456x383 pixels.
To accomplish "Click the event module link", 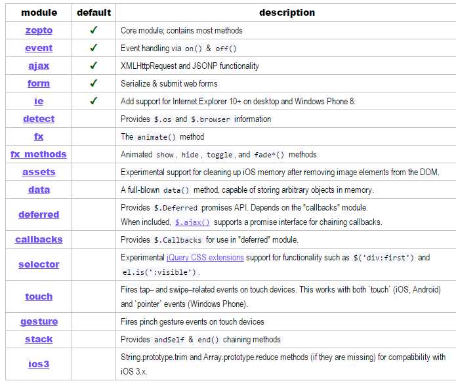I will tap(39, 48).
